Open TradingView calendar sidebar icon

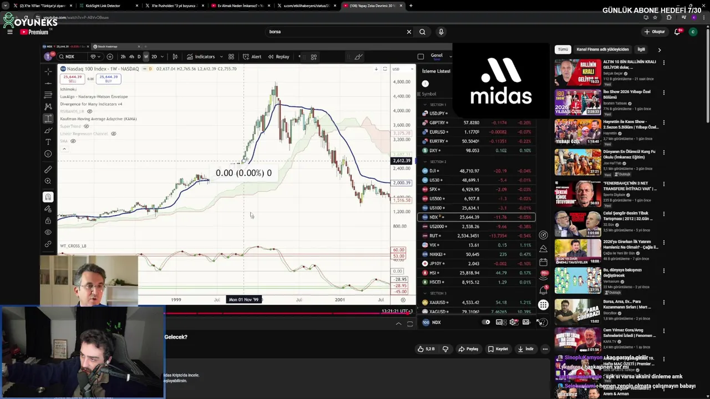543,262
